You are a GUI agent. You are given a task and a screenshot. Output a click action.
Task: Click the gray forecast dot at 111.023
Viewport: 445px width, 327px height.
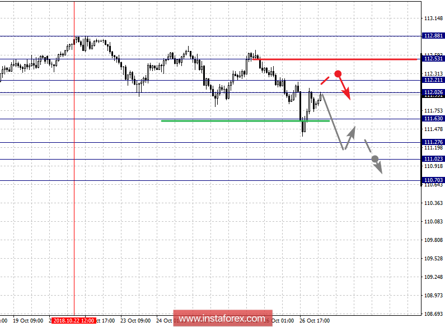[375, 158]
